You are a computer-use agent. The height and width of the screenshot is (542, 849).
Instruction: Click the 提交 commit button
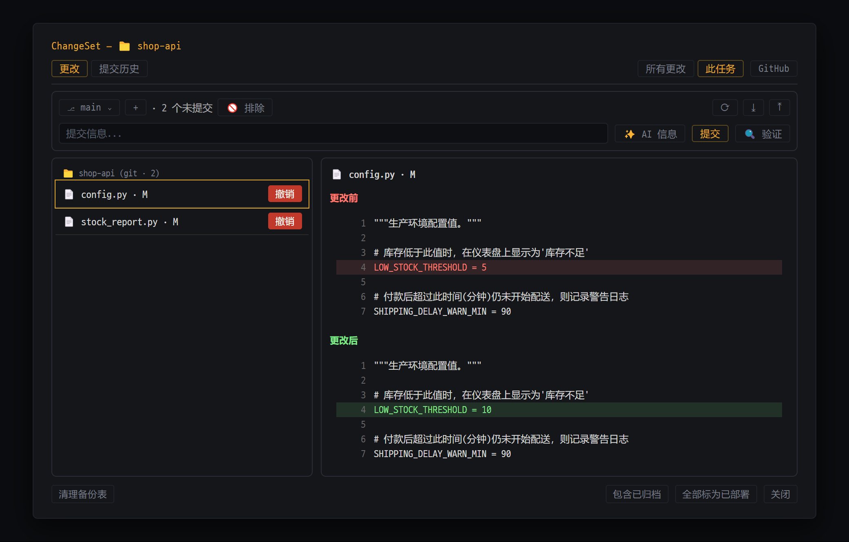[x=710, y=134]
